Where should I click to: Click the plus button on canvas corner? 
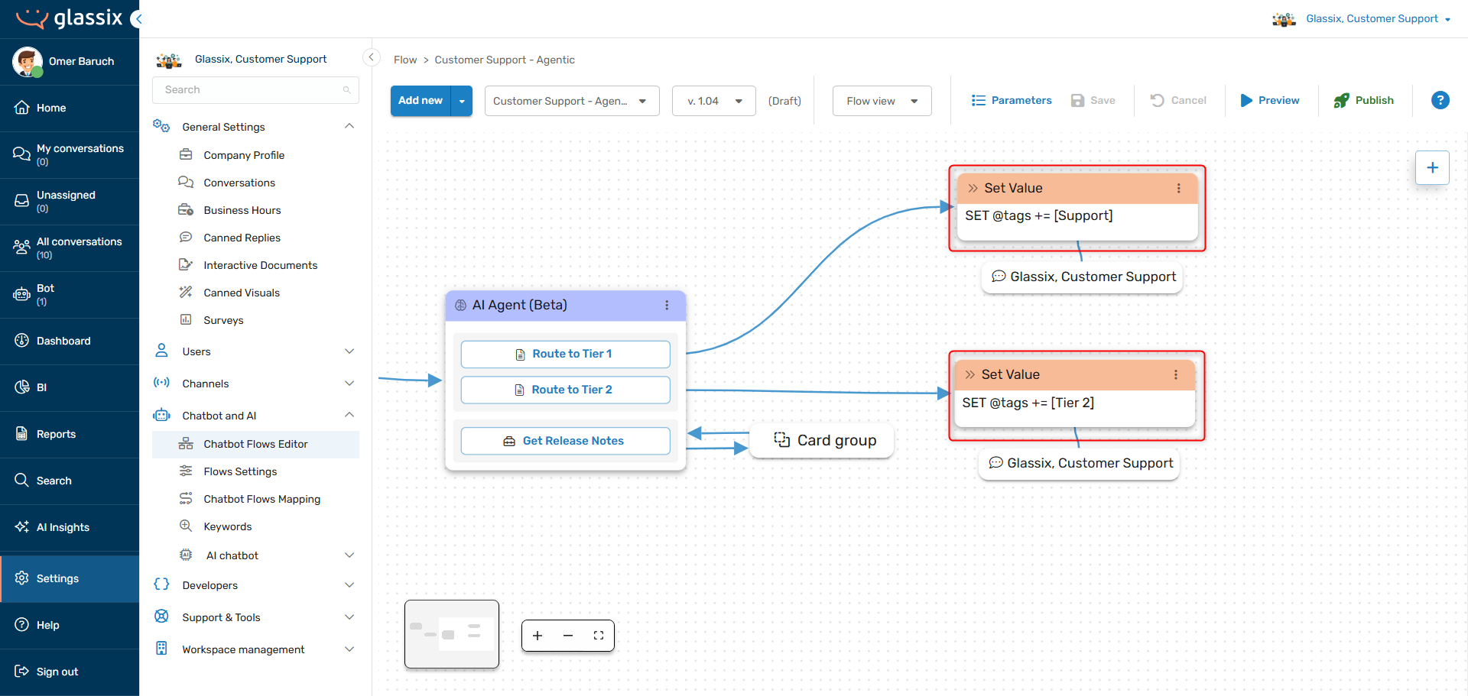(1433, 167)
